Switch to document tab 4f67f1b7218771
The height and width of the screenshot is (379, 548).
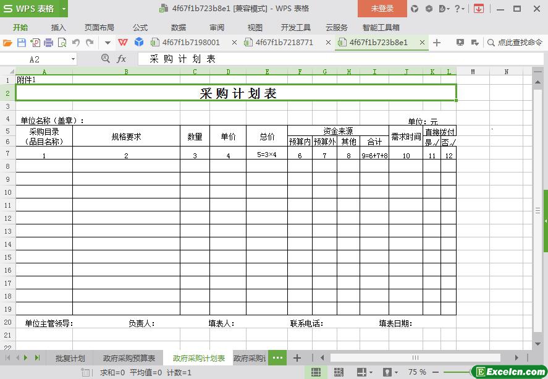(284, 43)
